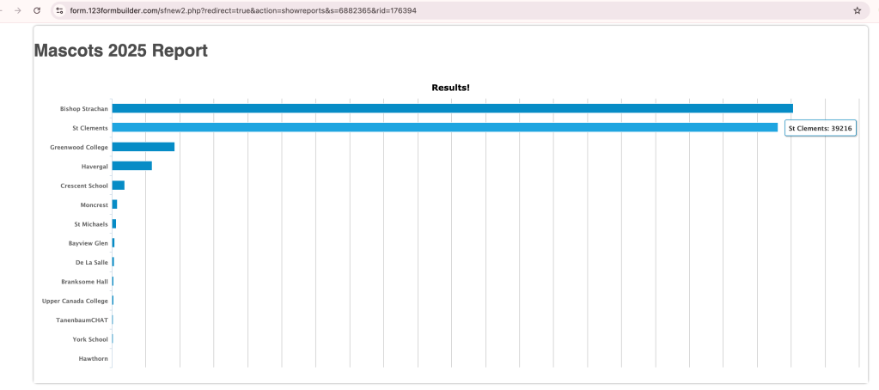Click the browser forward arrow
Screen dimensions: 879x390
click(x=18, y=10)
